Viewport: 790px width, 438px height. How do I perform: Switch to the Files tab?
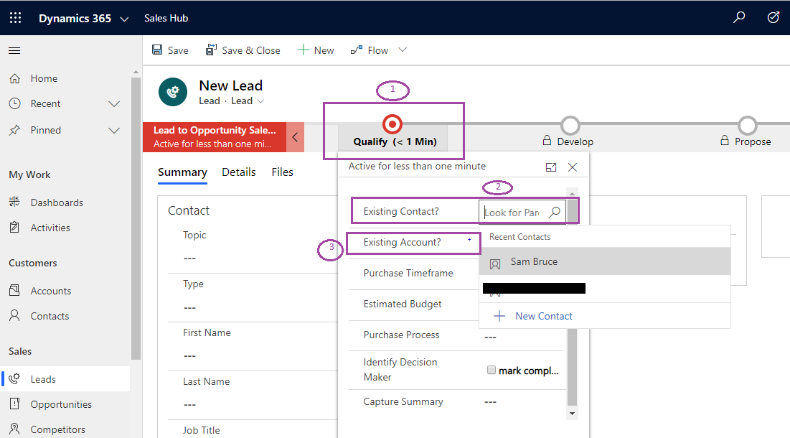282,172
